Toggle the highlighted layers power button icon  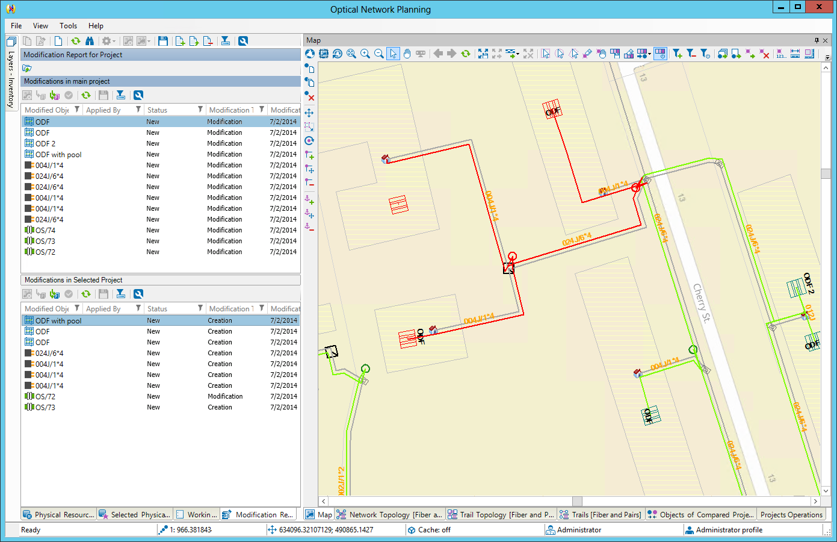tap(660, 54)
